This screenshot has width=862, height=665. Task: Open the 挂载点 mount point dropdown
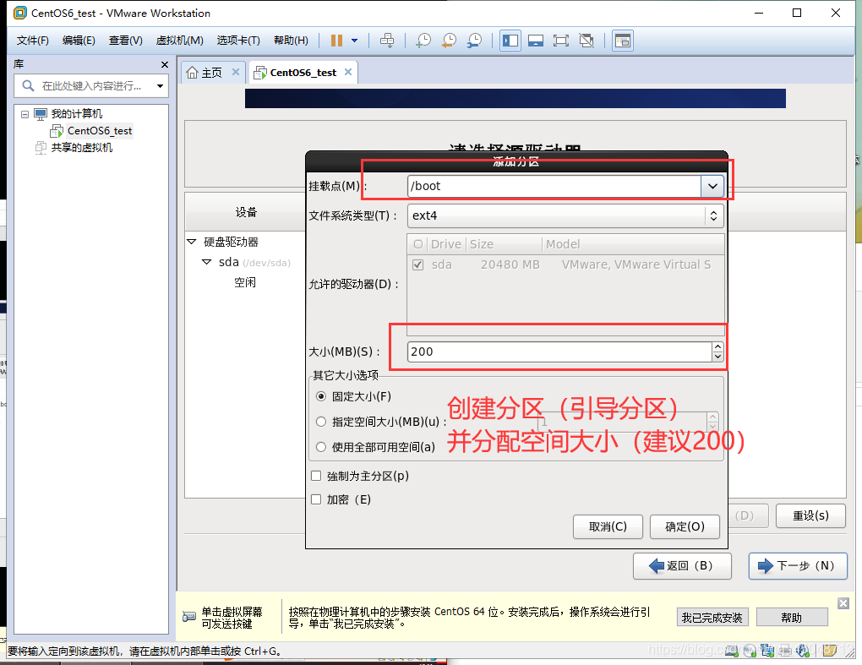712,186
